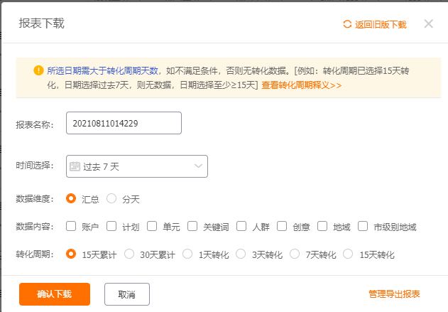Select 1天转化 conversion period radio
Viewport: 448px width, 312px height.
coord(187,254)
